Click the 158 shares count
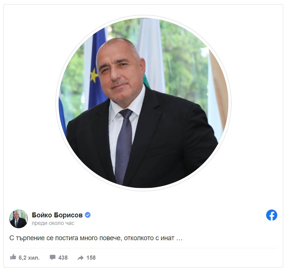Image resolution: width=290 pixels, height=269 pixels. pos(91,258)
